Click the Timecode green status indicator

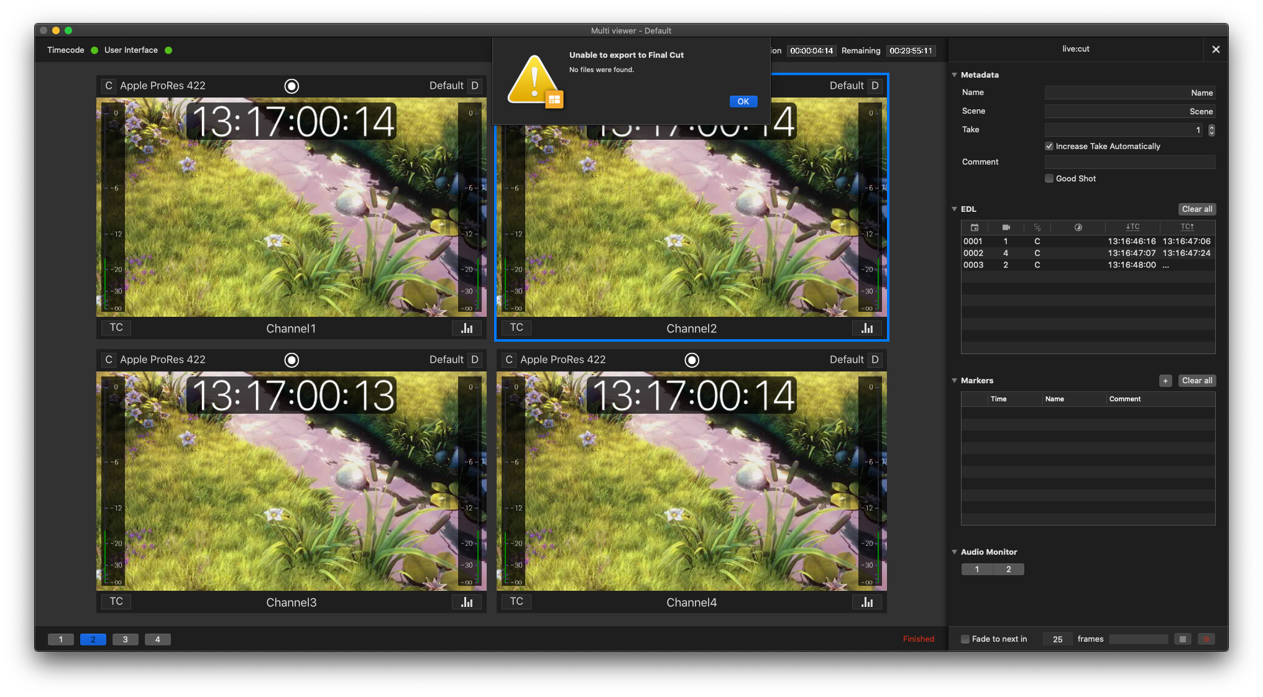[94, 50]
